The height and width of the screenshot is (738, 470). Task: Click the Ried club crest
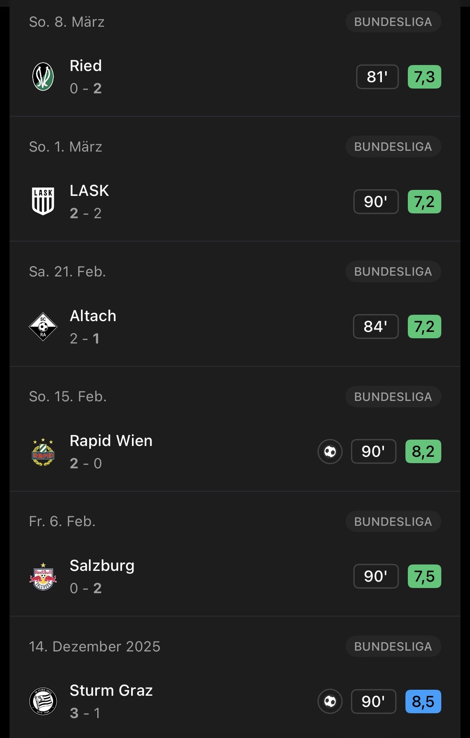coord(43,77)
